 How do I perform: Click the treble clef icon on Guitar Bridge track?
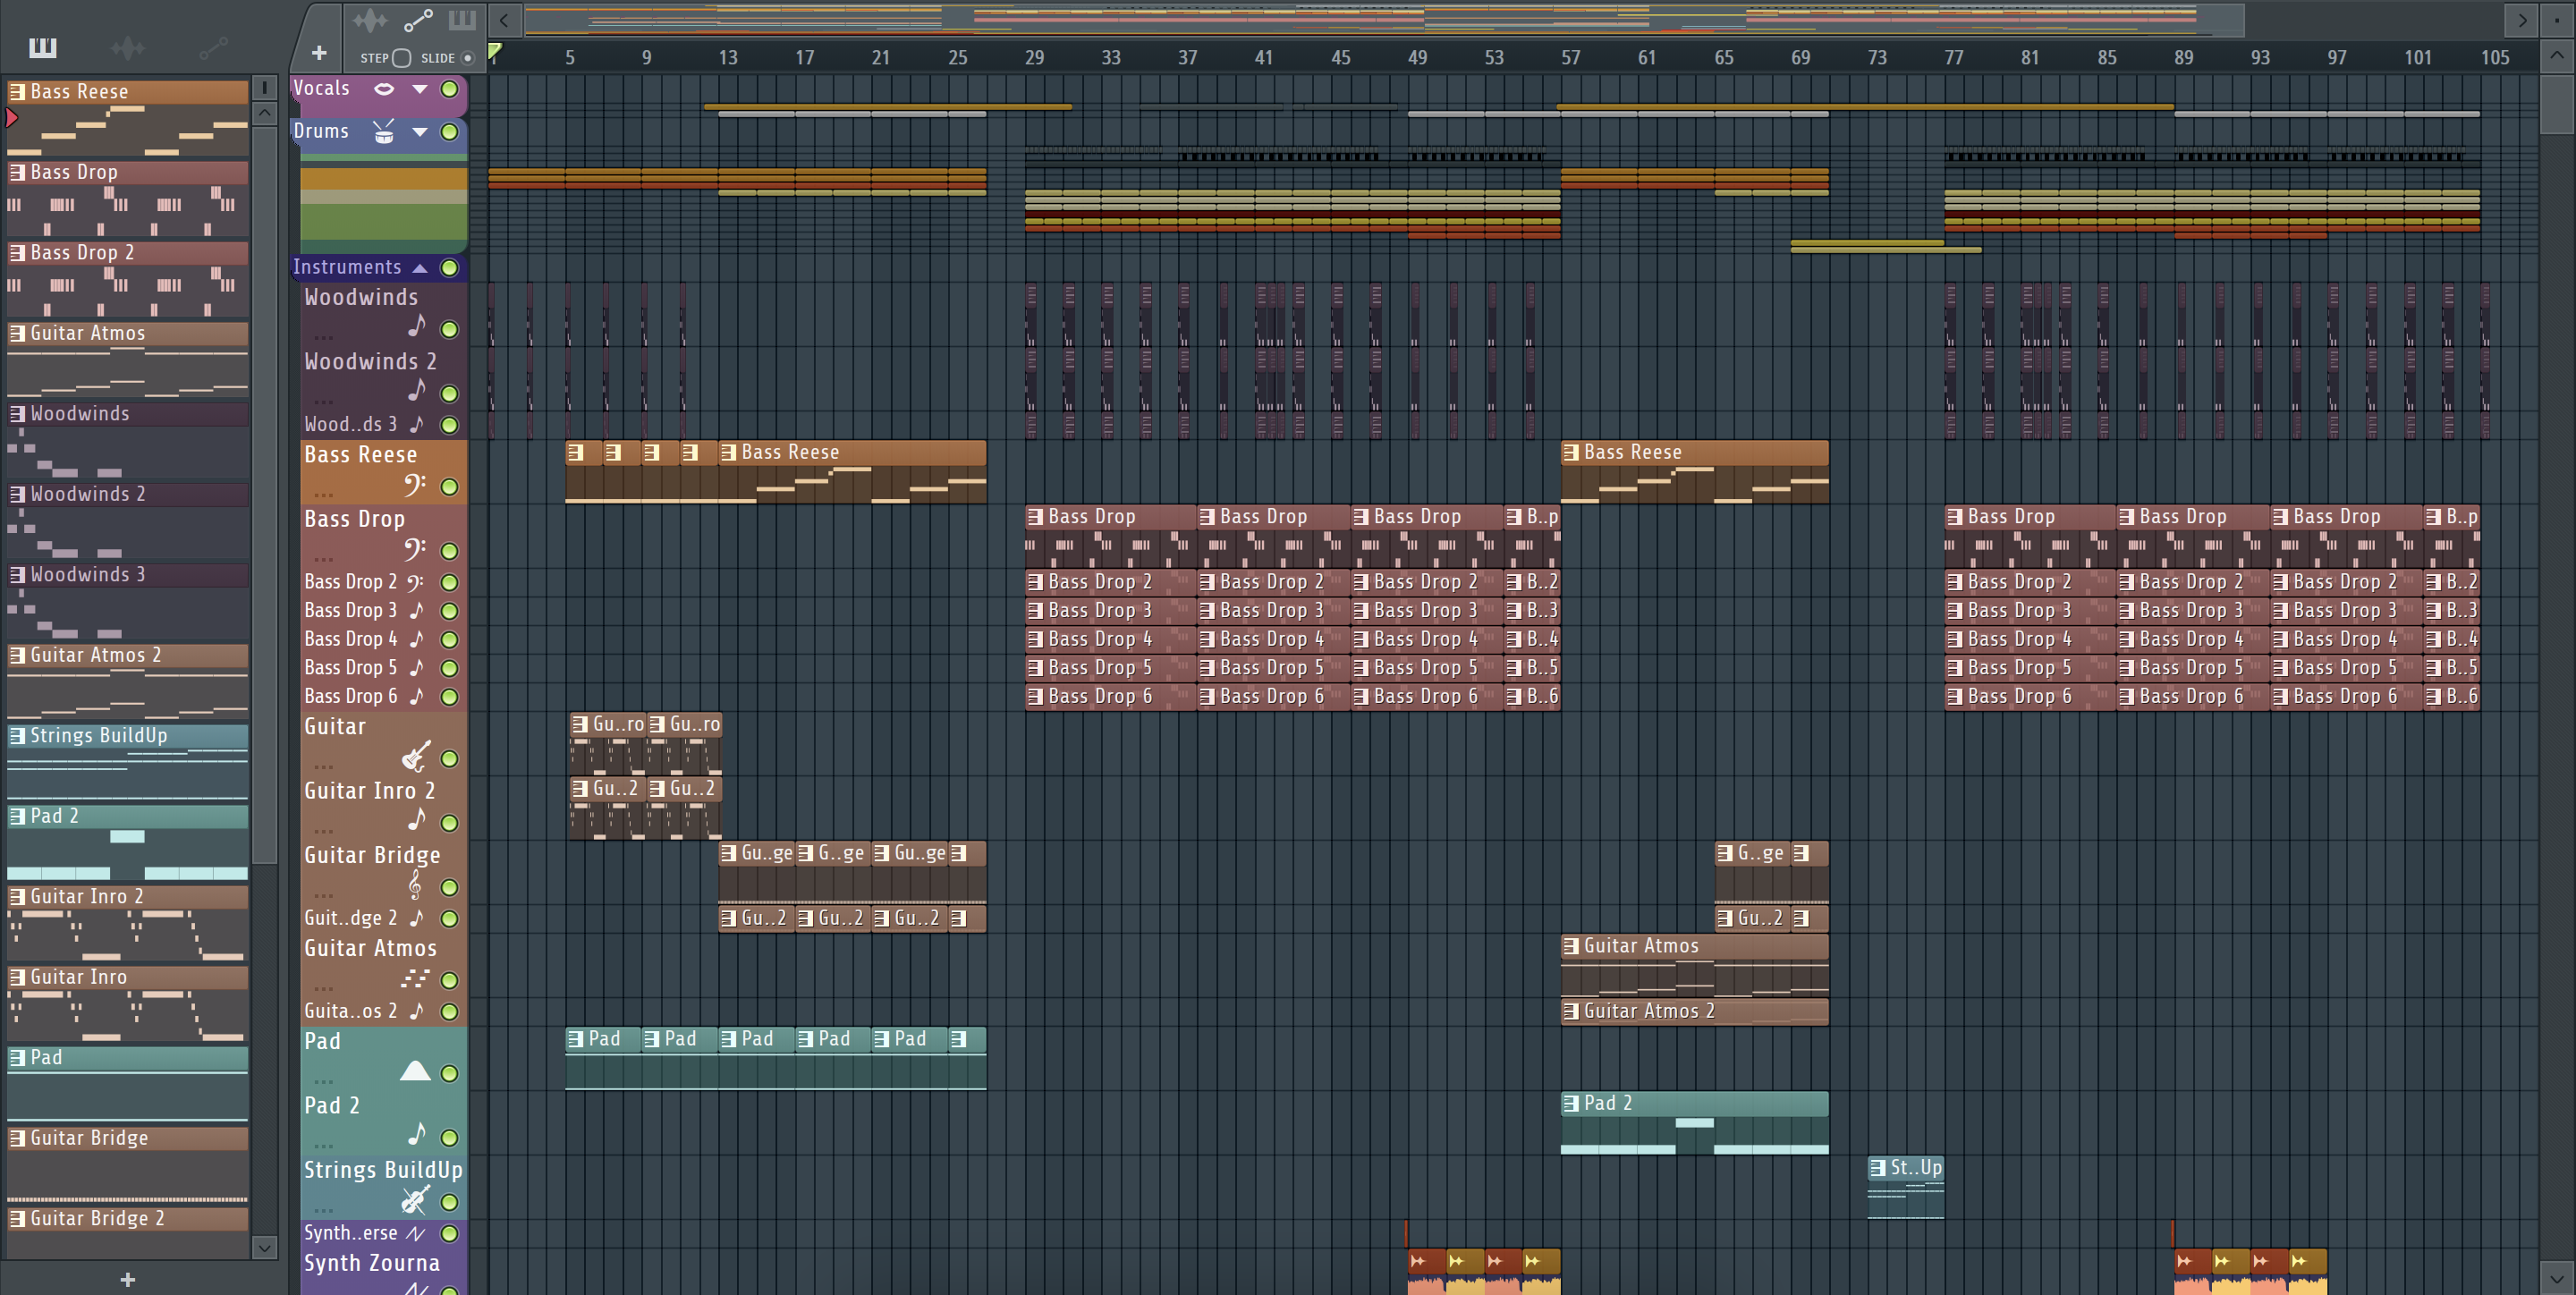tap(415, 885)
